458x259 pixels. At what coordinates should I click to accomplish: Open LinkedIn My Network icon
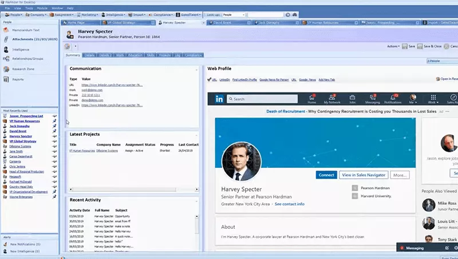point(332,99)
